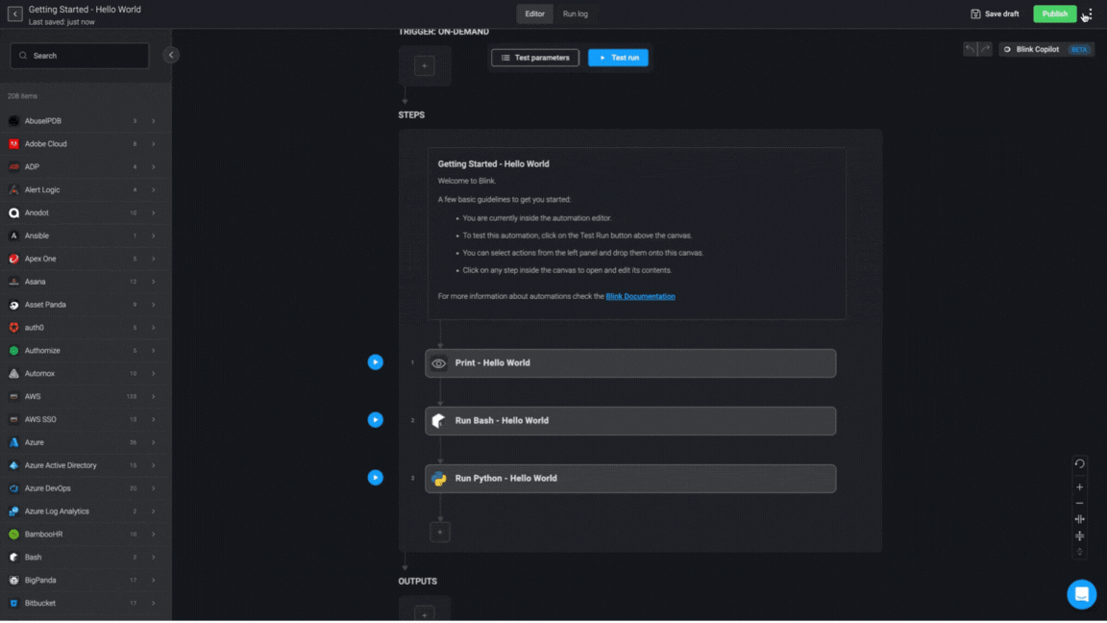Click the redo arrow icon

[x=986, y=49]
